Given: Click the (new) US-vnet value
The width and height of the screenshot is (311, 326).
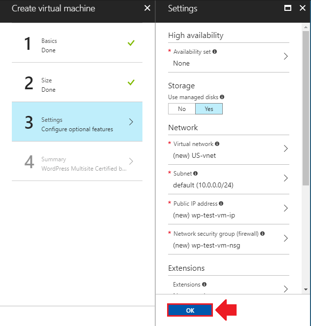Looking at the screenshot, I should 195,155.
